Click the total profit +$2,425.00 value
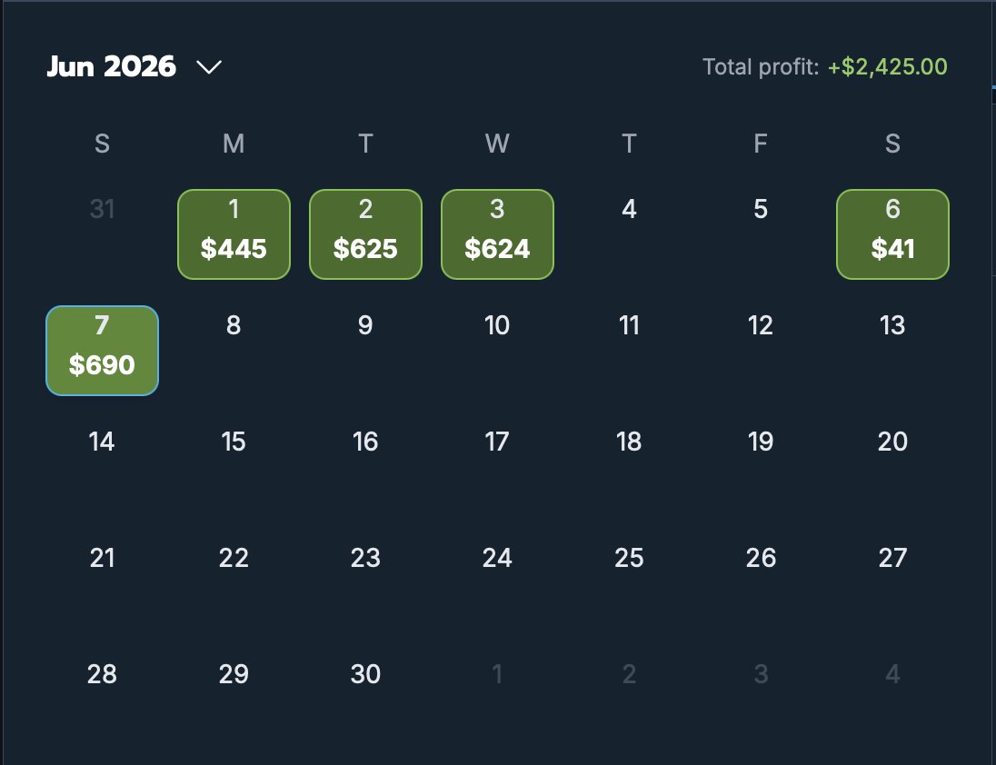This screenshot has width=996, height=765. 887,66
